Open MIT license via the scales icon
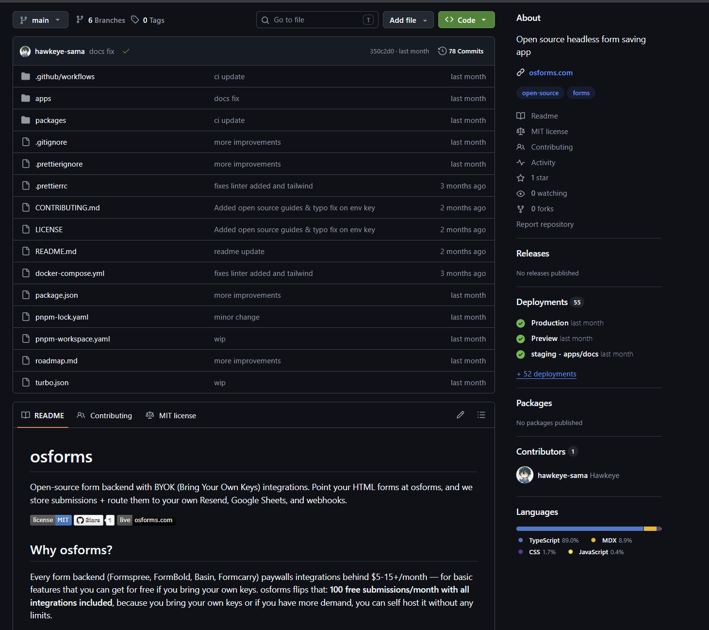The width and height of the screenshot is (709, 630). point(520,131)
